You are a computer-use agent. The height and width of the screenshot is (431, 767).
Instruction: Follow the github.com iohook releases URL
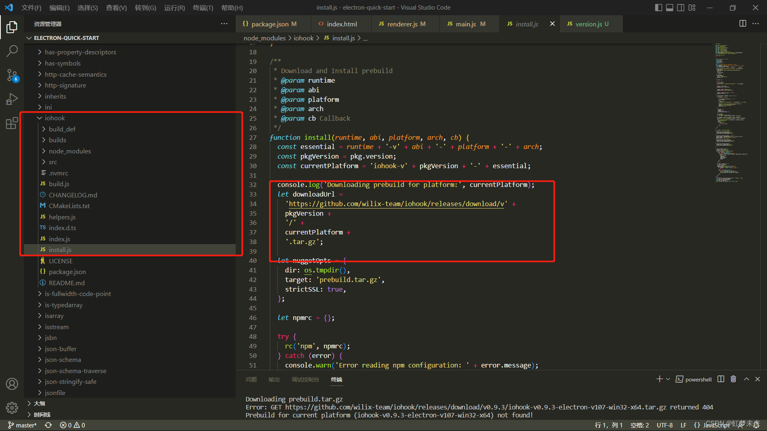tap(396, 204)
